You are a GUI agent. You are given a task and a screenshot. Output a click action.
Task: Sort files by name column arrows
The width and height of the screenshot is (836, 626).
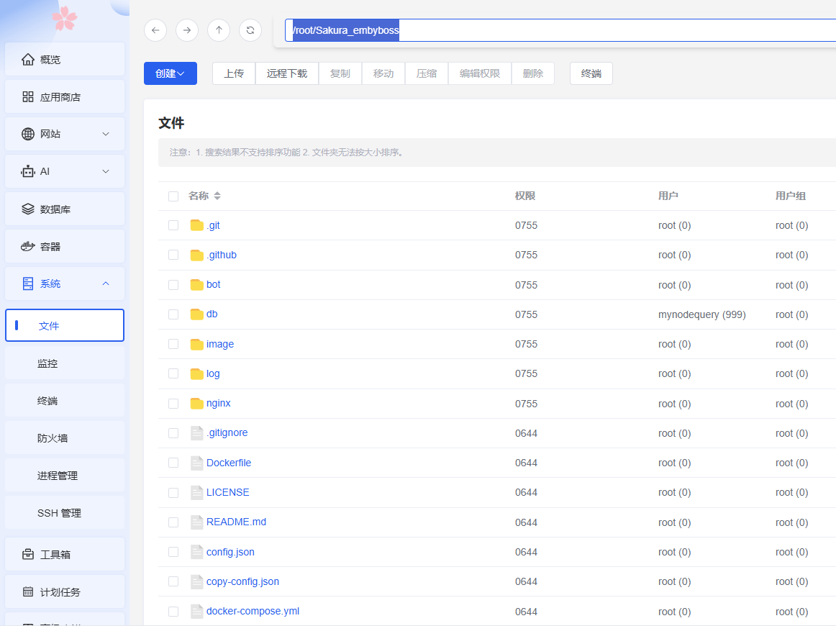tap(217, 196)
